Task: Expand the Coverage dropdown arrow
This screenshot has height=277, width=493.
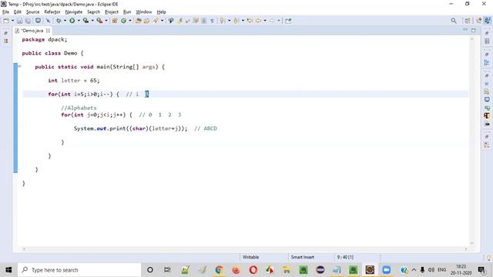Action: (92, 21)
